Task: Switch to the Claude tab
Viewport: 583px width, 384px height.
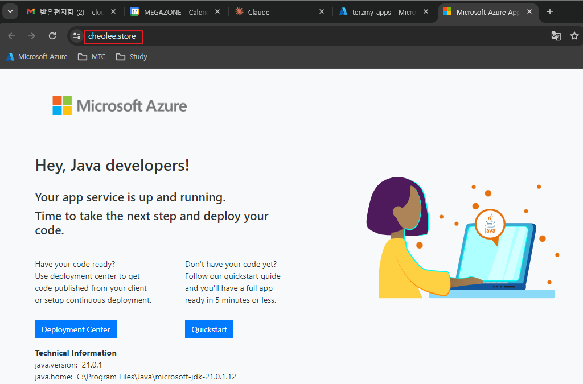Action: coord(279,12)
